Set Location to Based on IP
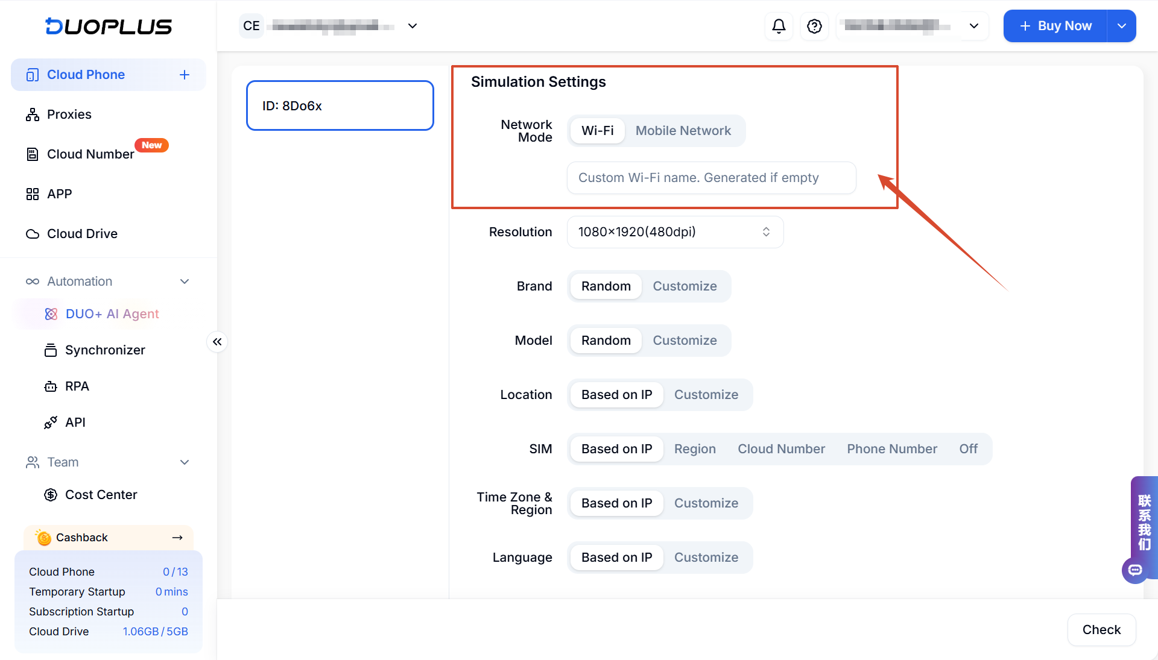Viewport: 1158px width, 660px height. 616,395
